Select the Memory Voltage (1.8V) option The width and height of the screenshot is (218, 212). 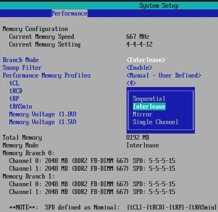tap(43, 114)
